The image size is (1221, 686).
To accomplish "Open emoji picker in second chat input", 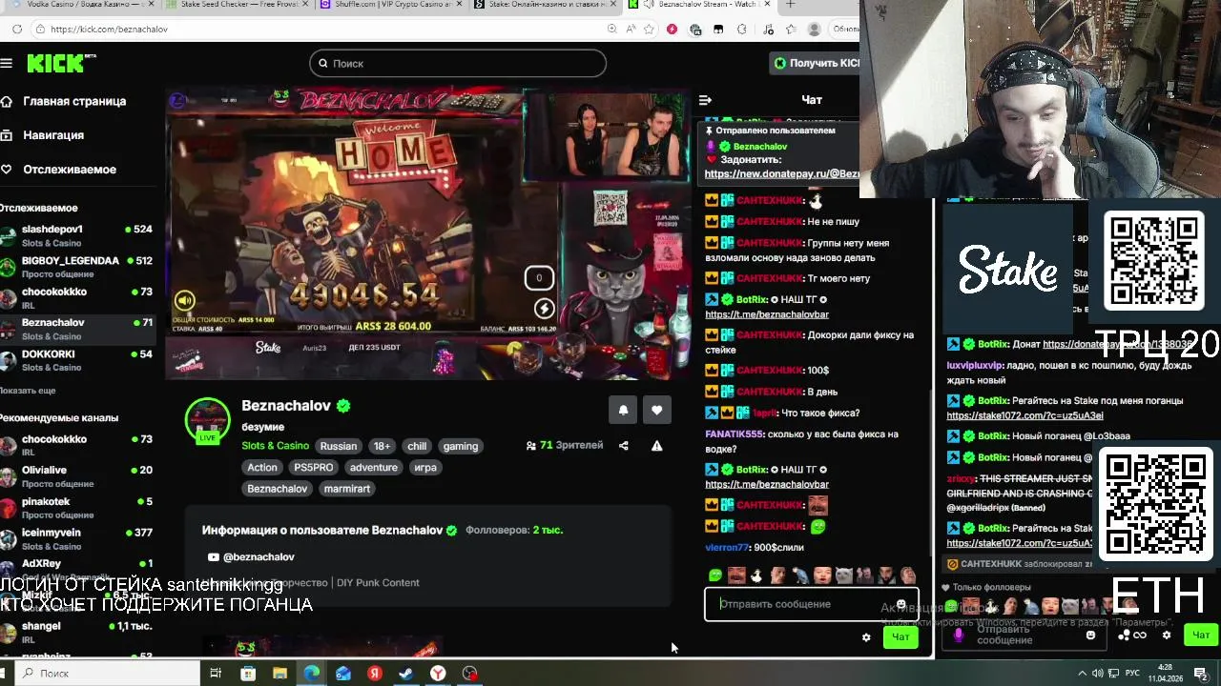I will [1090, 636].
